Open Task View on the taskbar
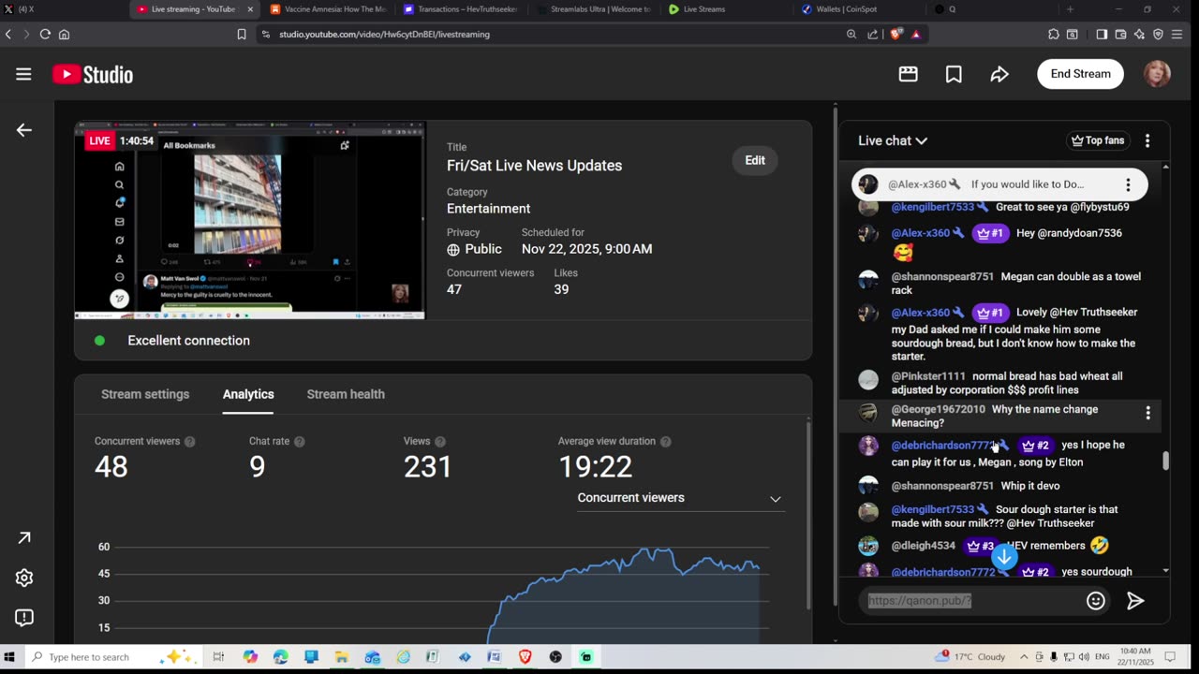The width and height of the screenshot is (1199, 674). tap(218, 657)
